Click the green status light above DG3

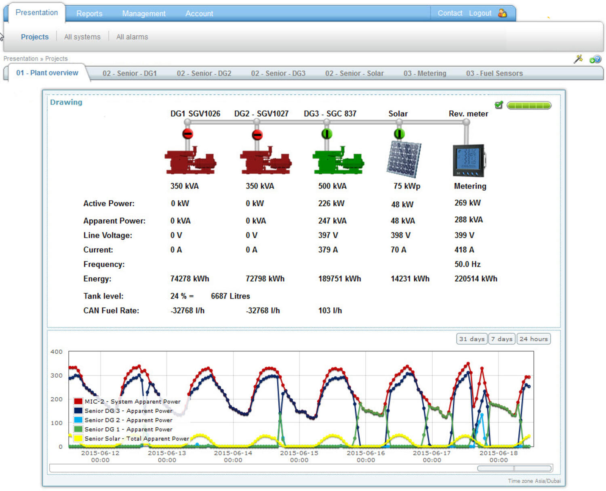[326, 134]
